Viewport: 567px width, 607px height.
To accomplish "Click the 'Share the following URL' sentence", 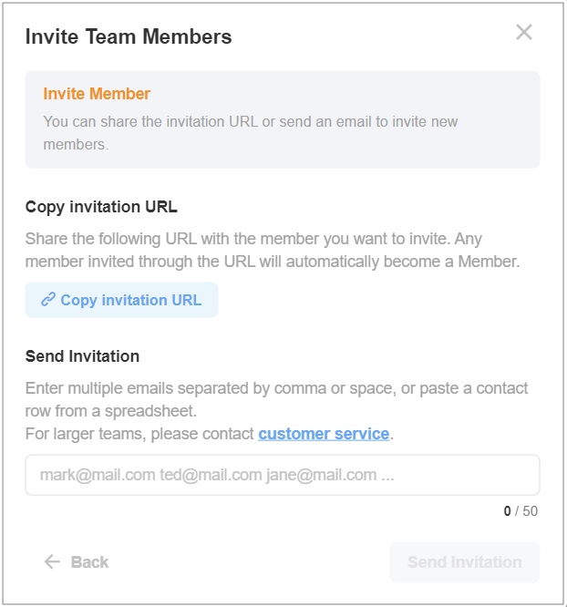I will point(253,239).
